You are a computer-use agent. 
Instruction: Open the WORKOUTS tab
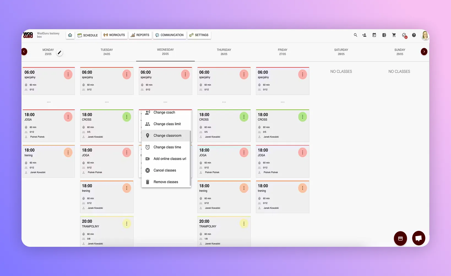coord(114,35)
